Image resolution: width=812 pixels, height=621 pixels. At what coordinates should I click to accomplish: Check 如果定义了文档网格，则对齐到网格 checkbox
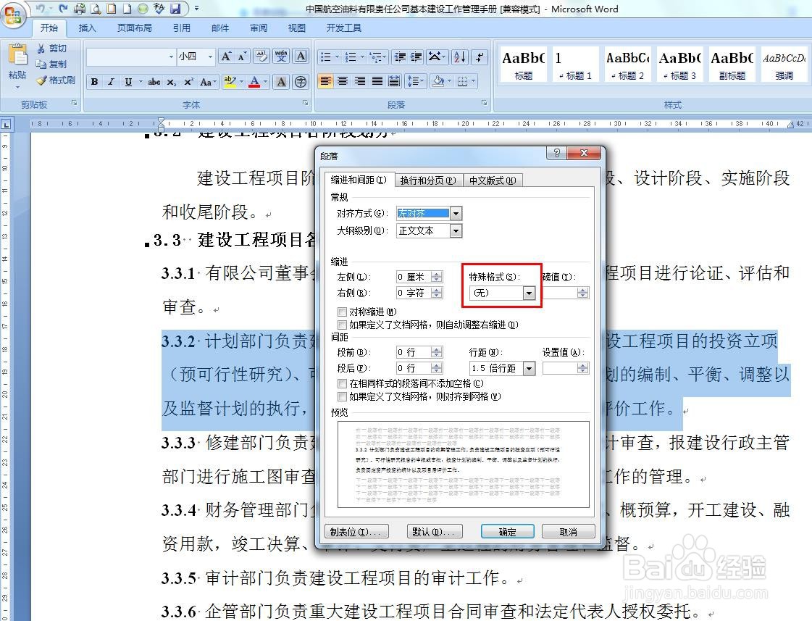click(x=342, y=397)
